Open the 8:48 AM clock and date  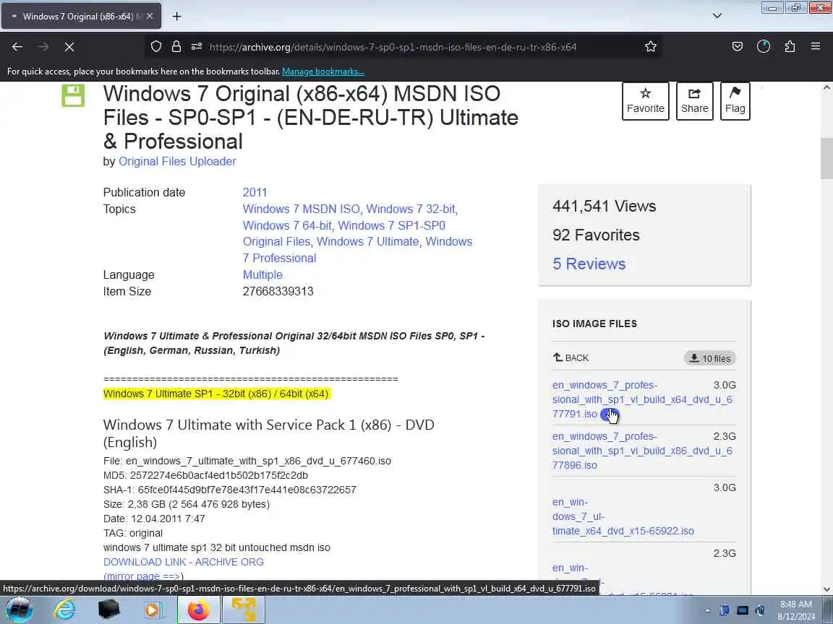coord(796,610)
